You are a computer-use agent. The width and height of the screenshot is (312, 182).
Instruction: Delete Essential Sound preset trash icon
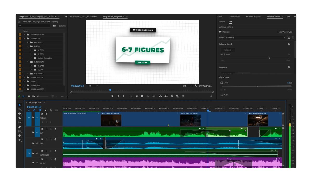coord(293,38)
